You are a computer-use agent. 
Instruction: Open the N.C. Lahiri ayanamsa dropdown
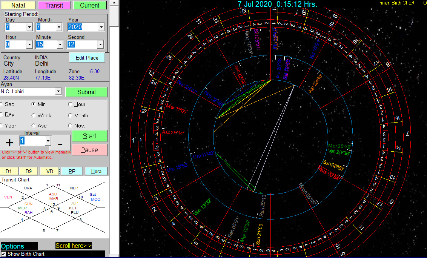58,91
